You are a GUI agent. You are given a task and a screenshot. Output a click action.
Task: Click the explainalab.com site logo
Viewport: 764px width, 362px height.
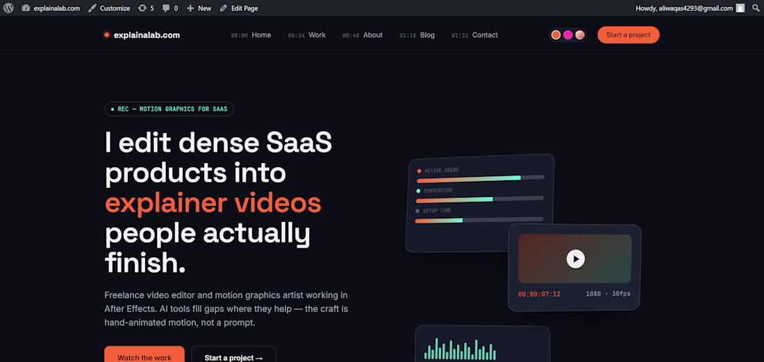click(x=142, y=35)
